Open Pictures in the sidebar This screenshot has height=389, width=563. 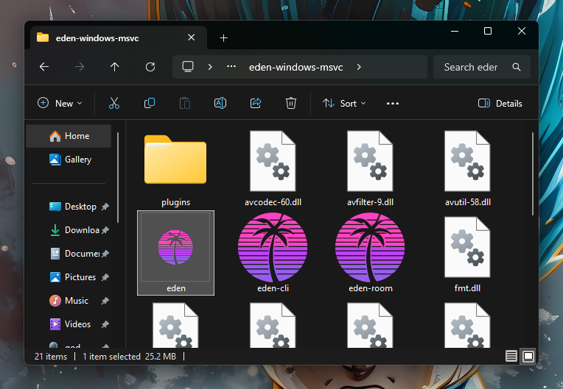pyautogui.click(x=72, y=277)
